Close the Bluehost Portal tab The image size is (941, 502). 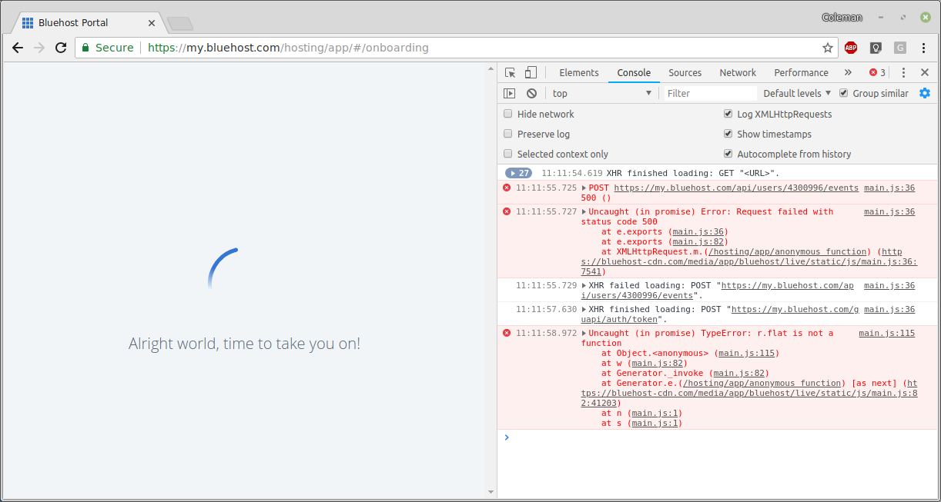pos(152,23)
